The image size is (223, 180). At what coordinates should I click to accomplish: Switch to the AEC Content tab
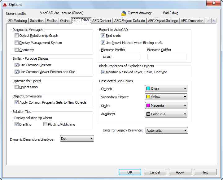coord(102,21)
